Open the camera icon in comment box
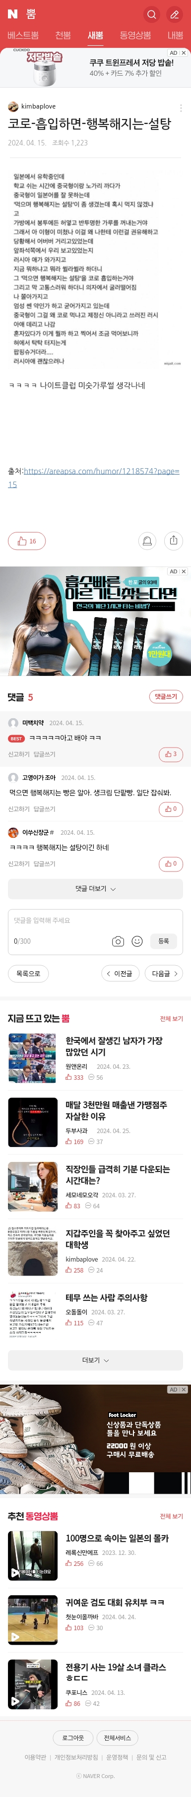This screenshot has width=191, height=1797. click(118, 941)
